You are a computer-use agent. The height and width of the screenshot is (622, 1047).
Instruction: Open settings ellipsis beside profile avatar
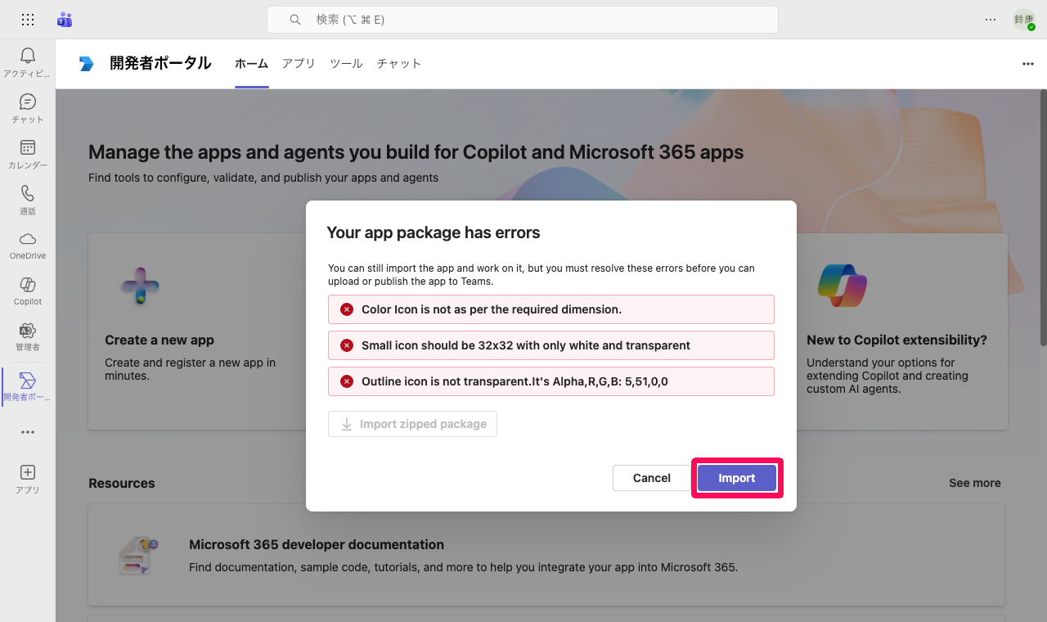coord(991,20)
